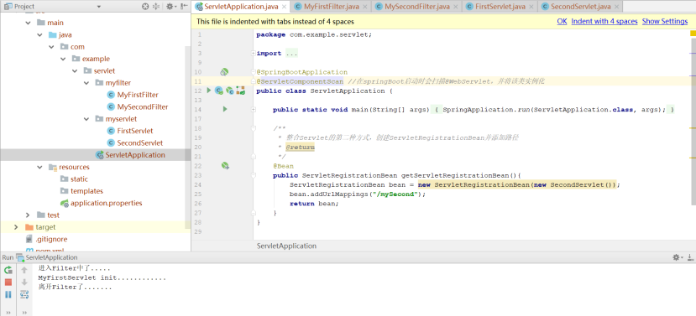Click "MyFirstServlet init" console line
This screenshot has height=316, width=696.
click(x=102, y=278)
